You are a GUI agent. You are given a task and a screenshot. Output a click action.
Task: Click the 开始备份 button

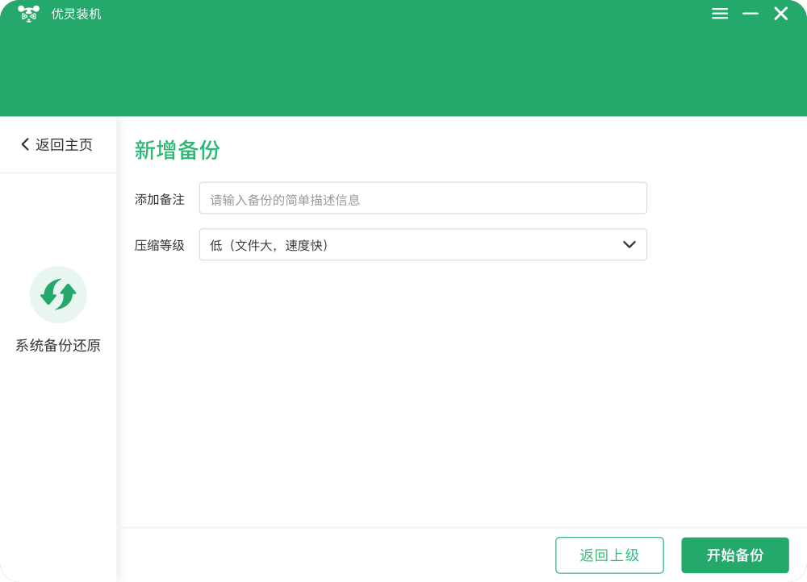coord(735,555)
